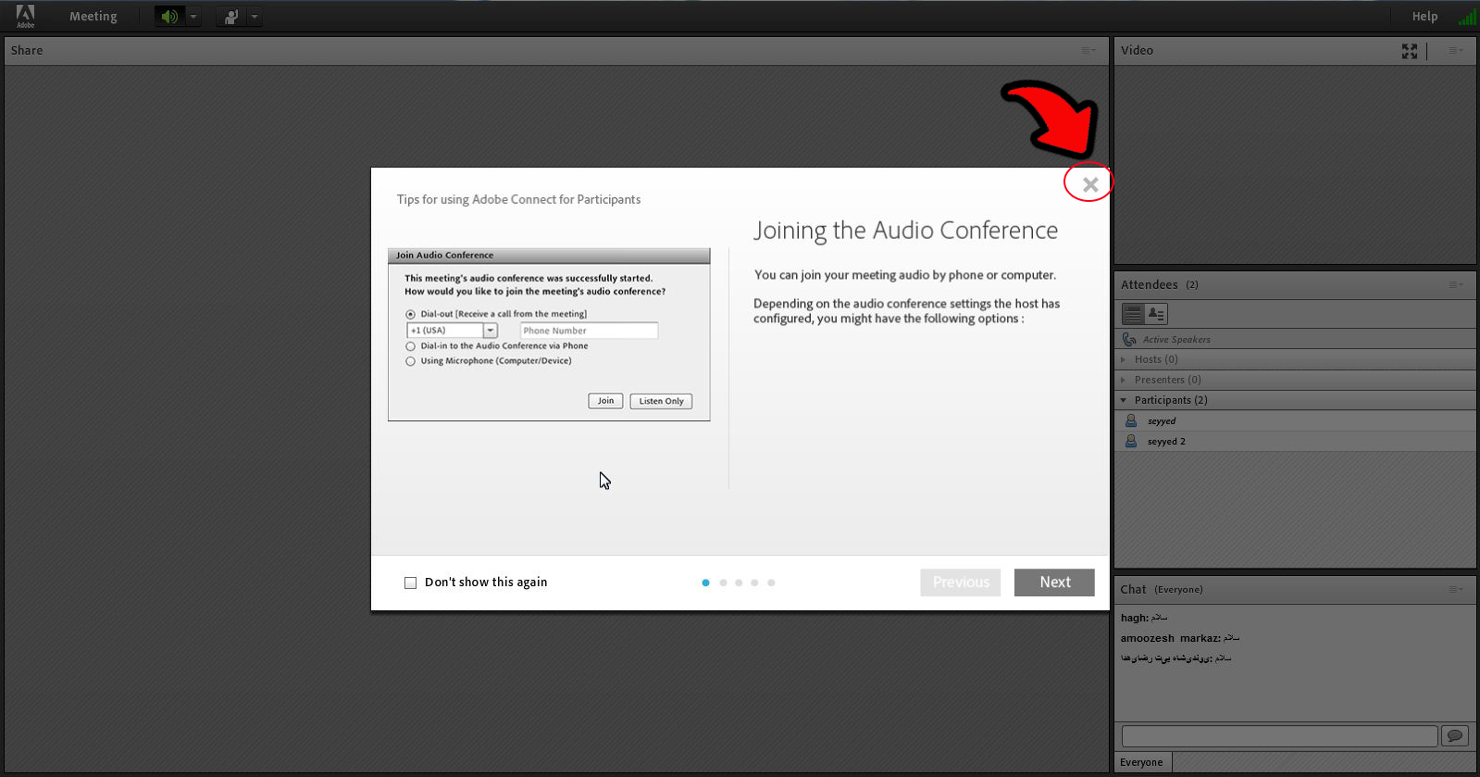
Task: Switch to Attendee Status View icon
Action: (x=1156, y=314)
